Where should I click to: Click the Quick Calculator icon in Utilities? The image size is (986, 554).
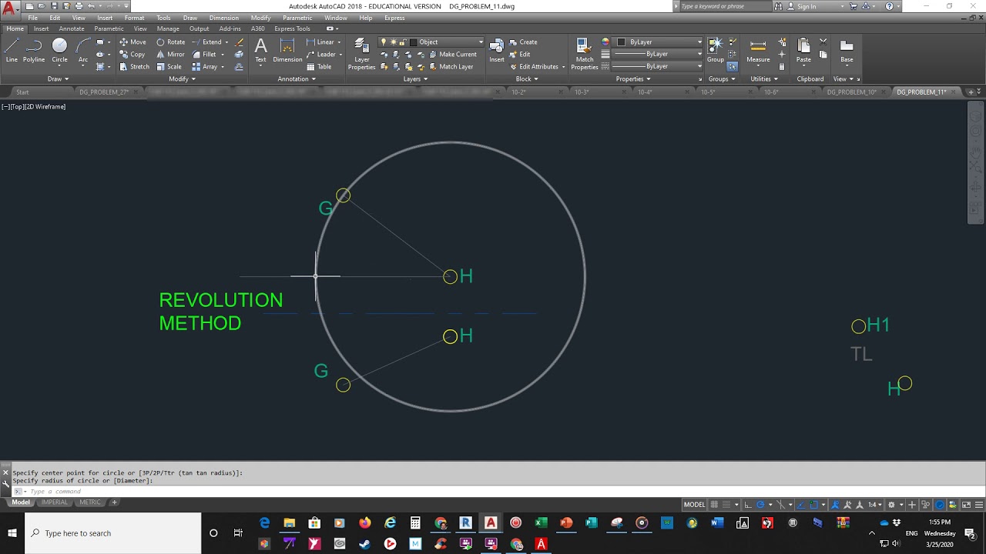782,67
